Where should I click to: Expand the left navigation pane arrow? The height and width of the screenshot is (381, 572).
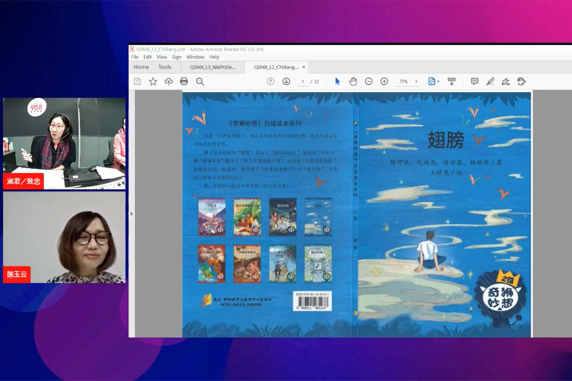[x=132, y=214]
